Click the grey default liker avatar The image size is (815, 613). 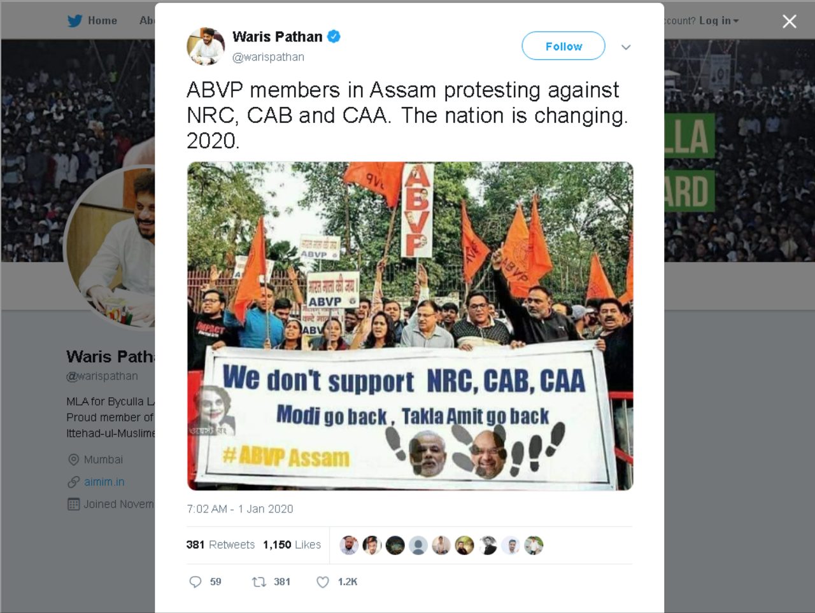click(x=418, y=546)
